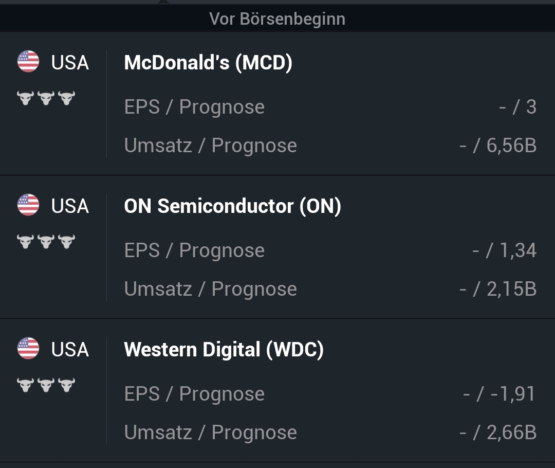Open ON Semiconductor (ON) earnings entry
555x468 pixels.
pos(232,206)
